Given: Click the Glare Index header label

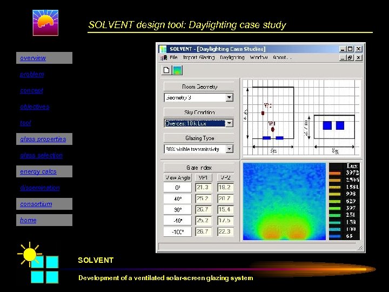Looking at the screenshot, I should (199, 168).
